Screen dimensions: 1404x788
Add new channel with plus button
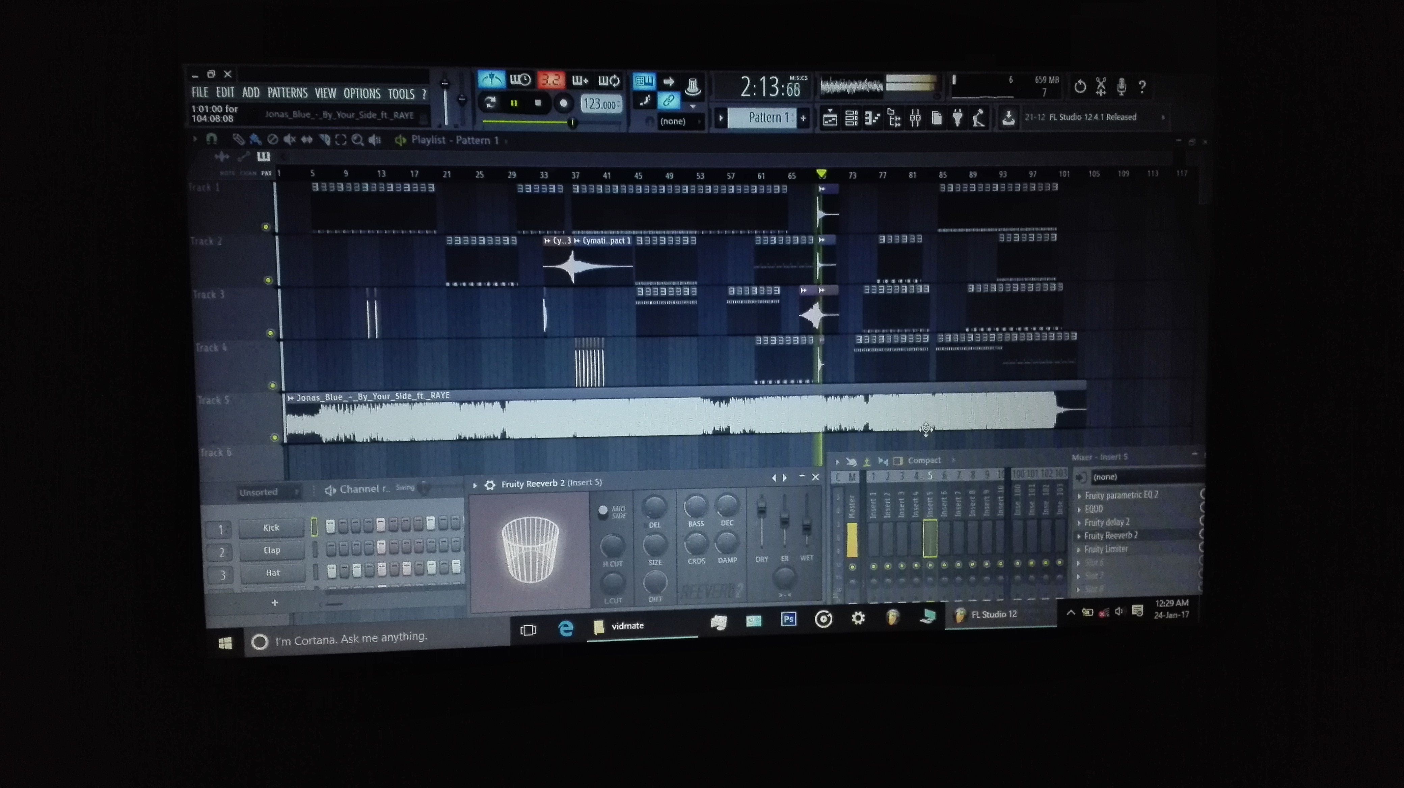click(x=275, y=602)
